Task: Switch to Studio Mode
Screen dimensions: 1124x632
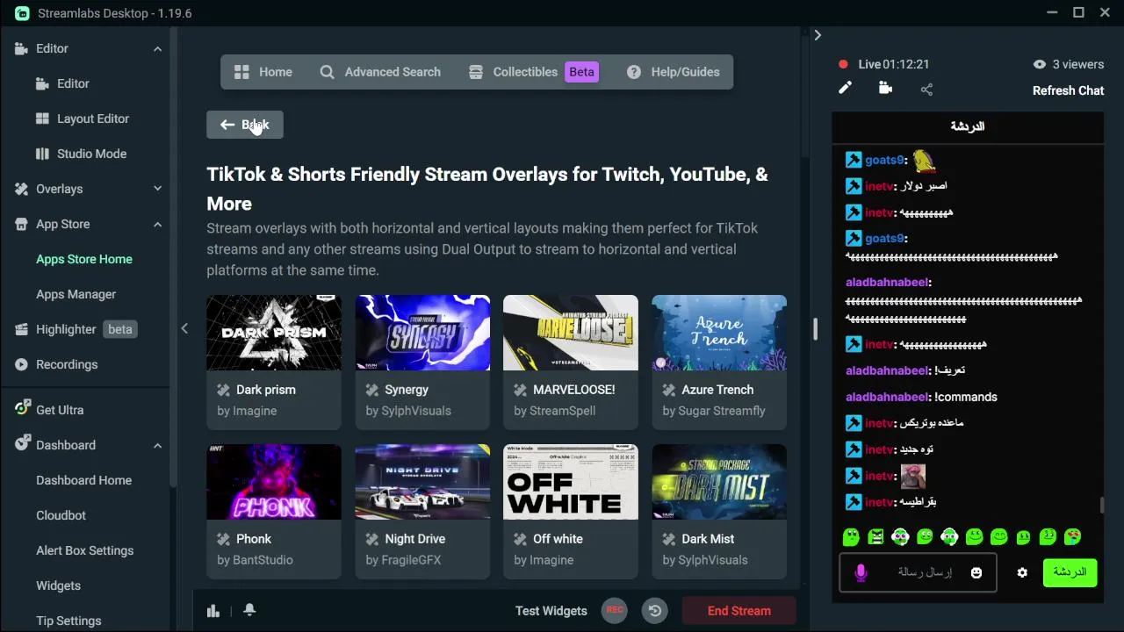Action: 80,154
